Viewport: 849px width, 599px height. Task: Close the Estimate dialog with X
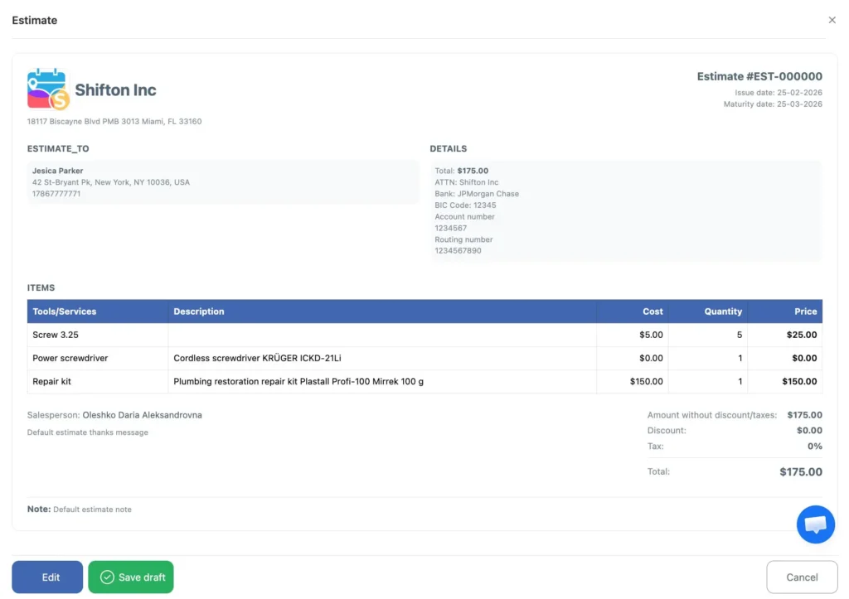[832, 20]
